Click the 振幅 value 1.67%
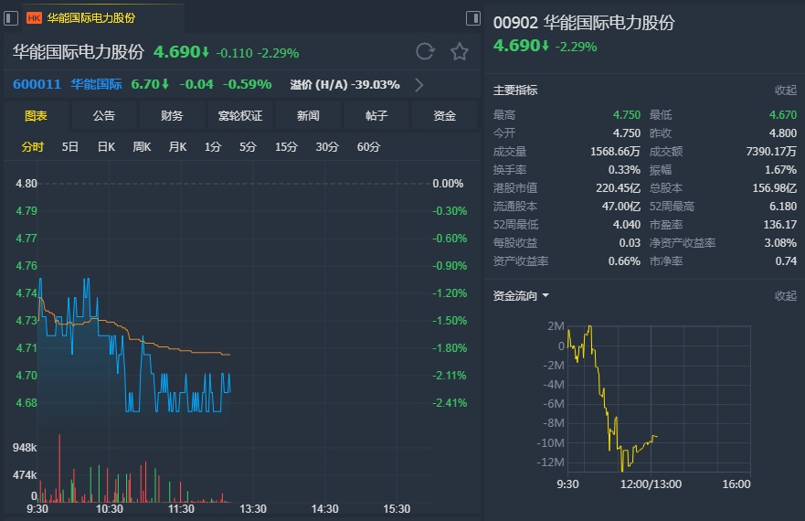The width and height of the screenshot is (805, 521). (780, 170)
